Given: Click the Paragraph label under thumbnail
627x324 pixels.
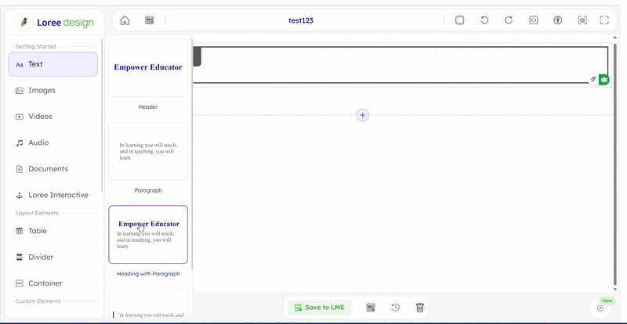Looking at the screenshot, I should click(148, 190).
